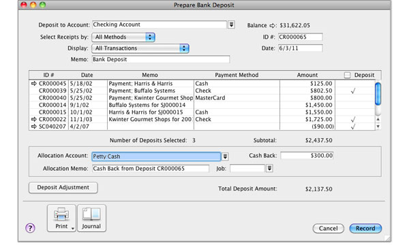Viewport: 409px width, 245px height.
Task: Click the Print printer icon button
Action: (61, 218)
